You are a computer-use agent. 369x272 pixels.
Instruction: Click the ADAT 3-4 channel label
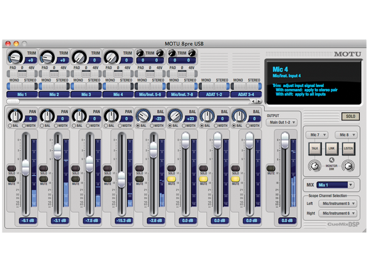coord(246,94)
